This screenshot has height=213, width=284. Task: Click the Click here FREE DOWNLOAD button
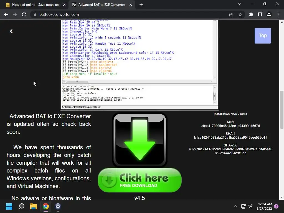pos(140,180)
